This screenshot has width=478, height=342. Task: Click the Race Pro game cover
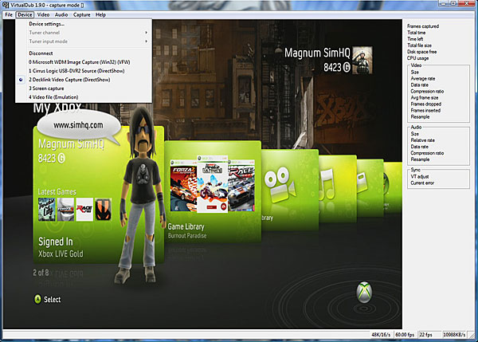click(241, 186)
